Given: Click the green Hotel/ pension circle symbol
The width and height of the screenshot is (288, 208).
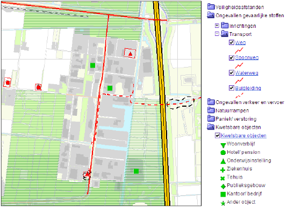Looking at the screenshot, I should coord(223,153).
